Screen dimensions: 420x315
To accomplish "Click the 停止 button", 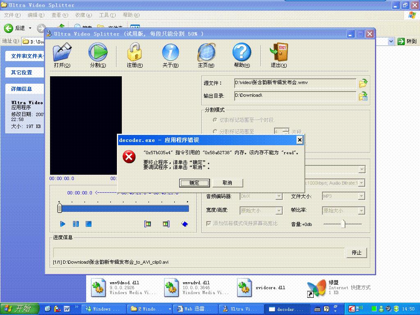I will tap(356, 253).
